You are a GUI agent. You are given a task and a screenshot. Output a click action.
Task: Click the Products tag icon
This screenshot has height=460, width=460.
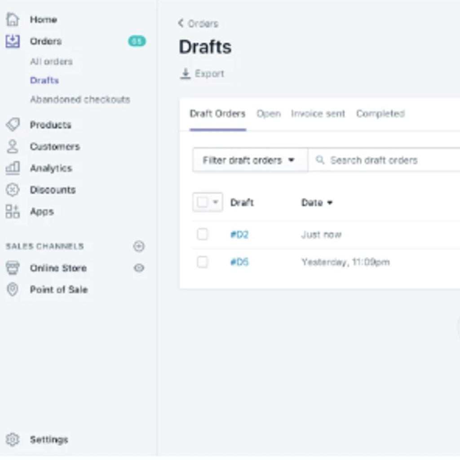(13, 125)
